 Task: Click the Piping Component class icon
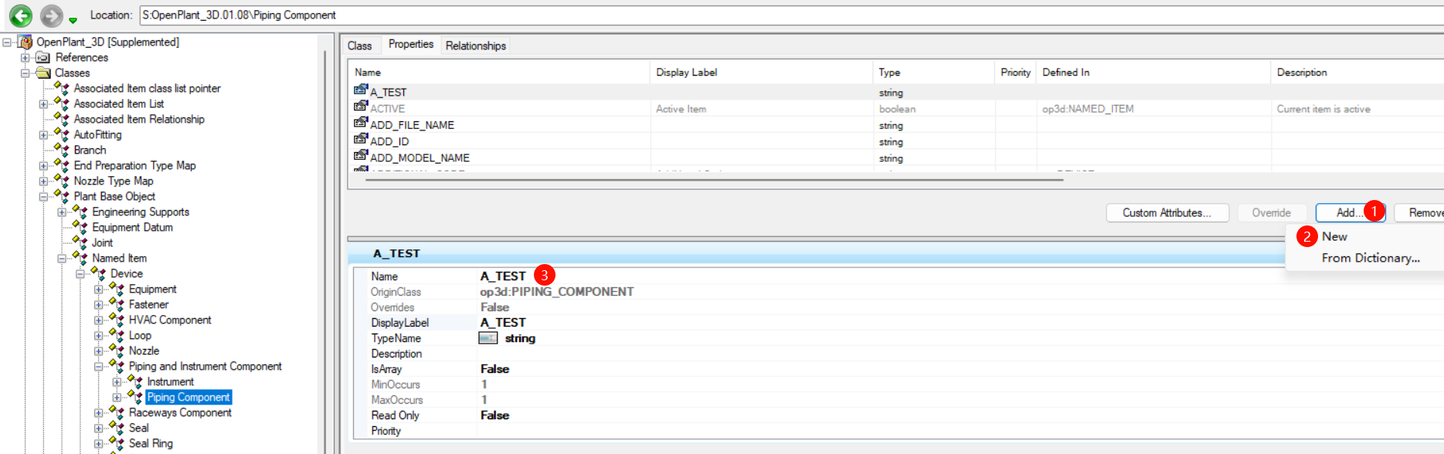pos(136,397)
